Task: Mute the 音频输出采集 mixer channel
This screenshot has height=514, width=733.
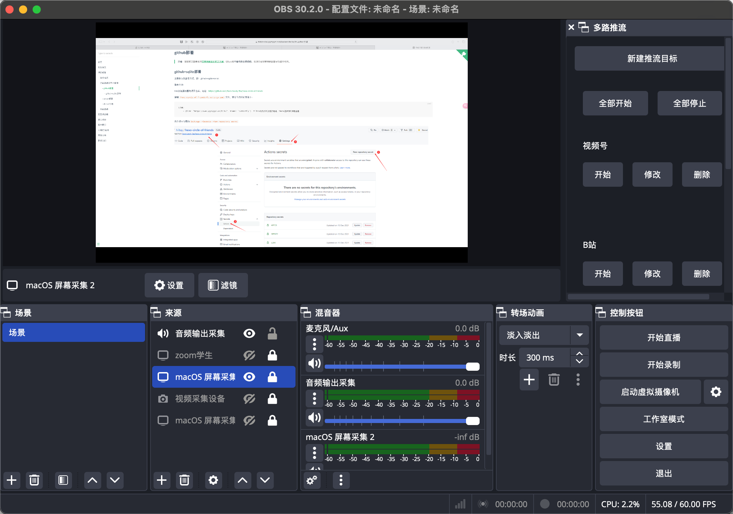Action: click(x=315, y=418)
